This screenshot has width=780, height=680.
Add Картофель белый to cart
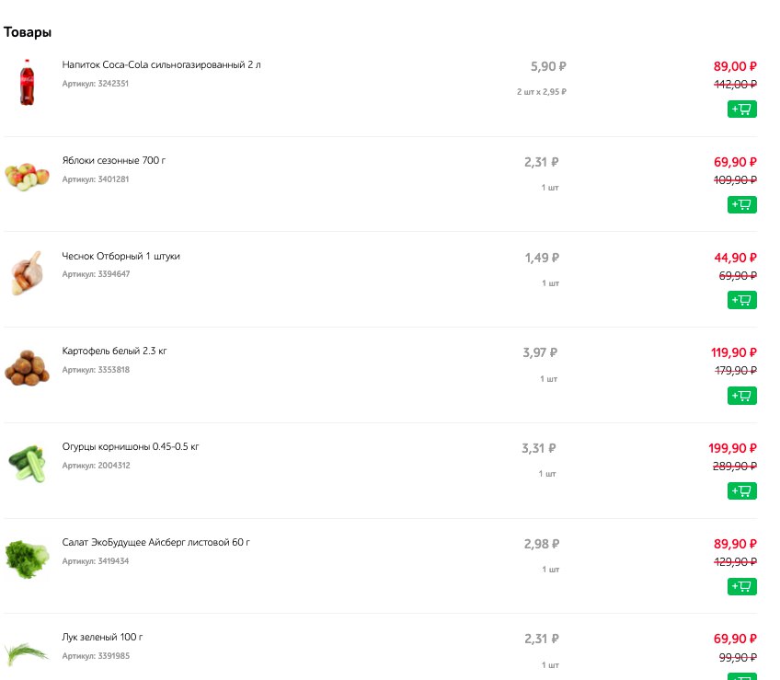point(741,396)
